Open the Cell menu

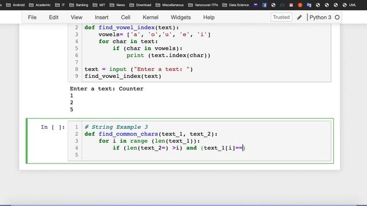click(x=126, y=17)
